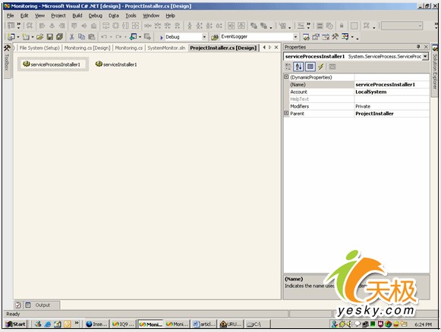This screenshot has width=441, height=332.
Task: Click the Solution Explorer toolbar icon
Action: pyautogui.click(x=306, y=37)
